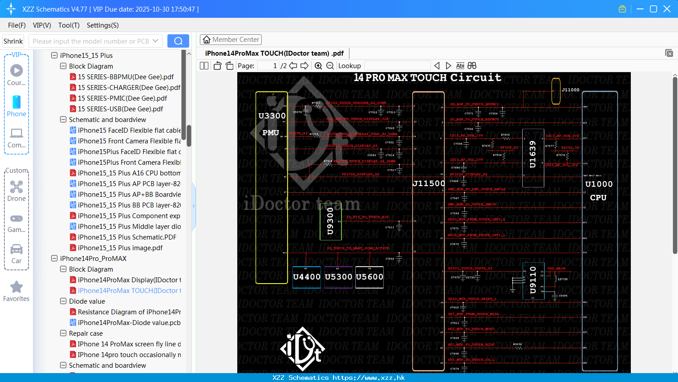Collapse the iPhone15_15 Plus tree node

tap(54, 55)
